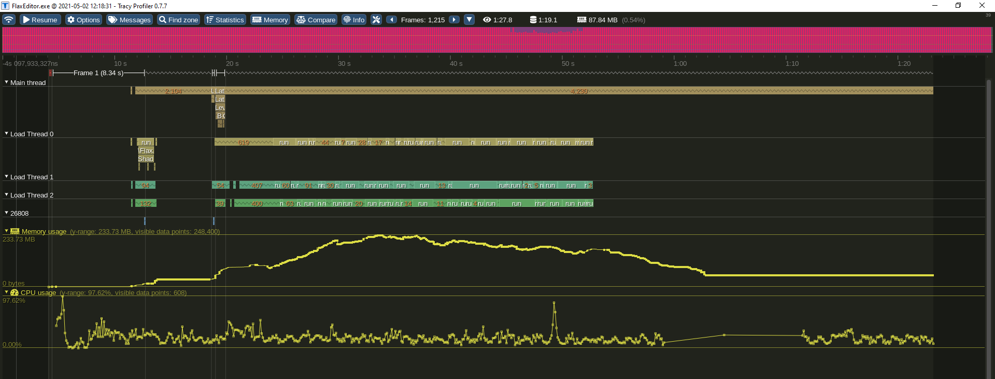The height and width of the screenshot is (379, 995).
Task: Collapse Load Thread 0 section
Action: pos(7,134)
